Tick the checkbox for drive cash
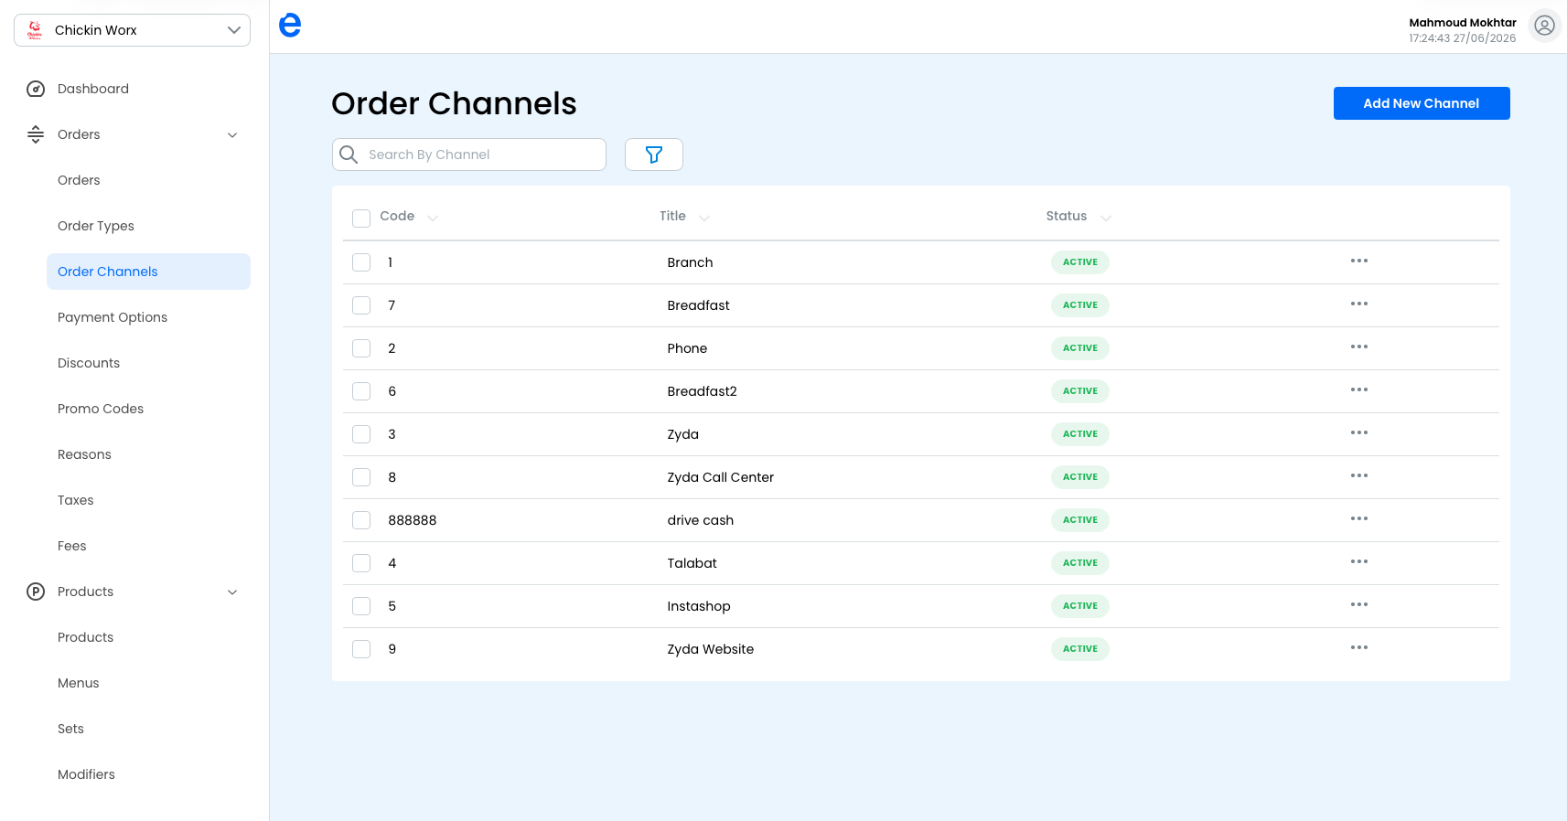Viewport: 1567px width, 821px height. pyautogui.click(x=361, y=520)
